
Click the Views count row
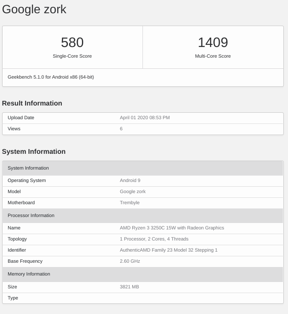[x=143, y=129]
